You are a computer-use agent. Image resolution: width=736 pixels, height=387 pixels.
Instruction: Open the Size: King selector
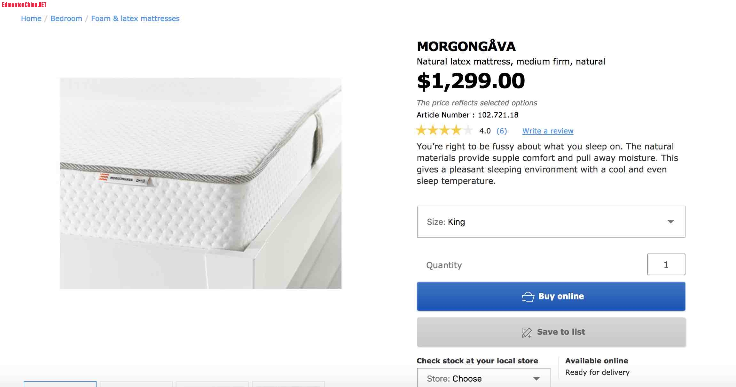coord(551,222)
